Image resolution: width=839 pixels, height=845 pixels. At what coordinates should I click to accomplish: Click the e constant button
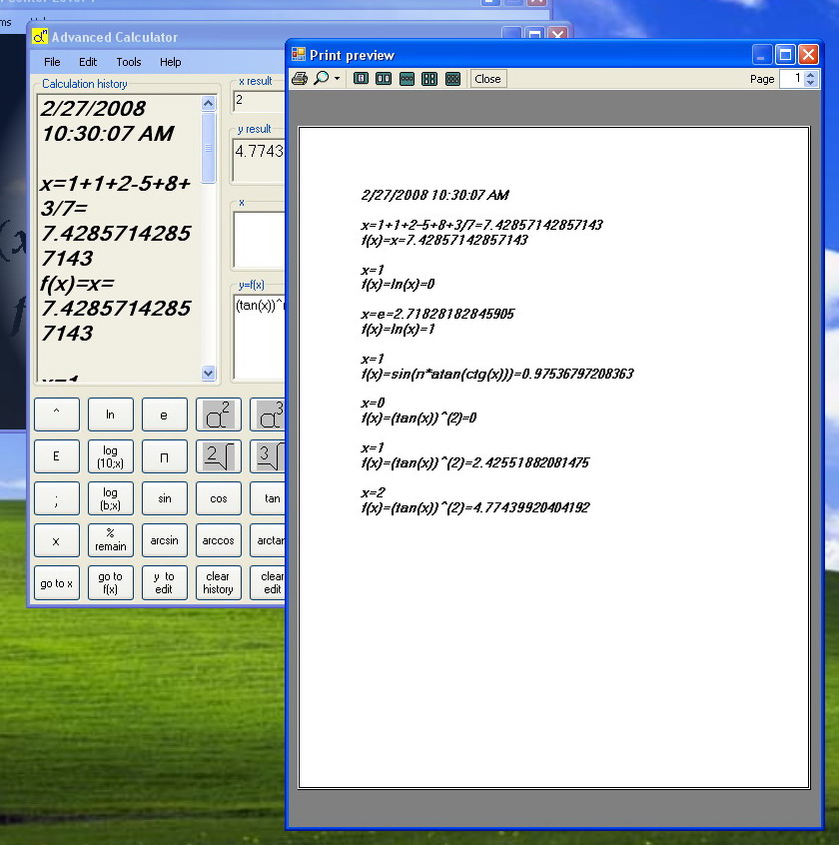click(165, 415)
